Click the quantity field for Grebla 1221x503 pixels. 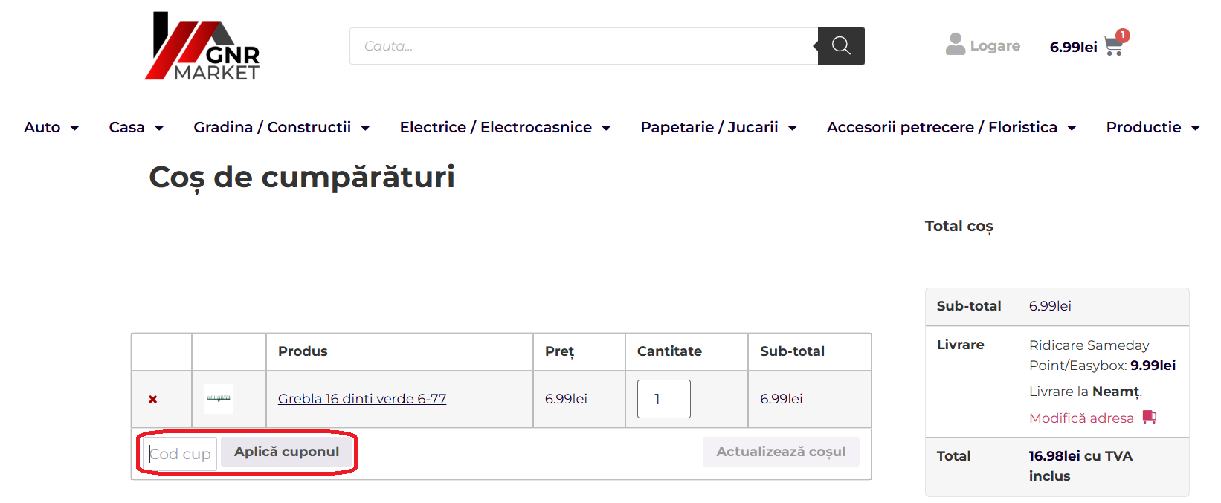[663, 399]
